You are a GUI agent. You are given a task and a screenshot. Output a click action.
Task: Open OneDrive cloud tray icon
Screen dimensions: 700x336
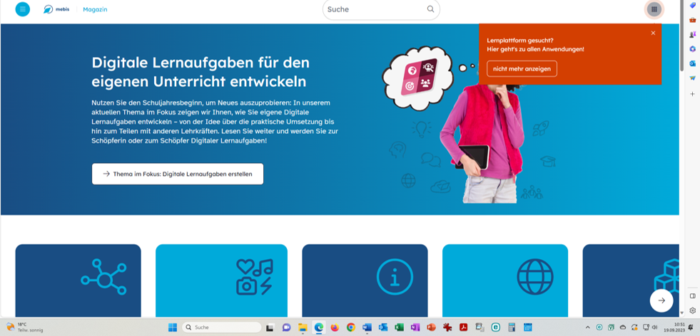pyautogui.click(x=623, y=327)
